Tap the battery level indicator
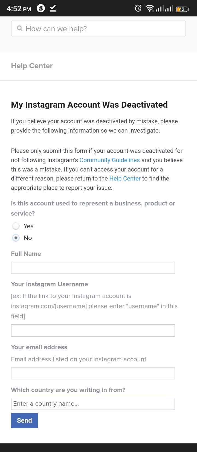Viewport: 197px width, 452px height. pyautogui.click(x=182, y=9)
